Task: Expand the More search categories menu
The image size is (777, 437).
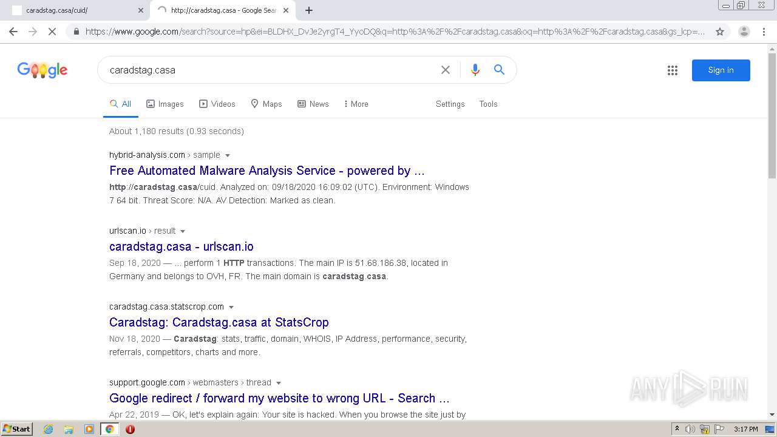Action: 356,104
